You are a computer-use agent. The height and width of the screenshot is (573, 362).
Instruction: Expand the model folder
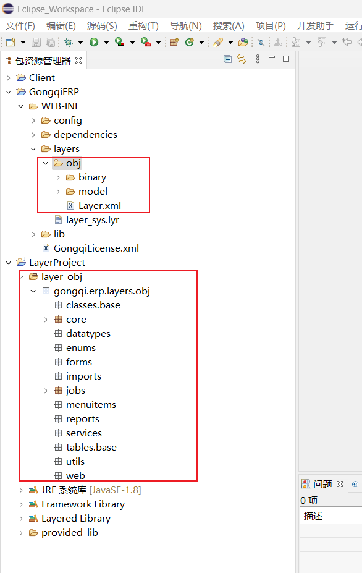click(58, 192)
